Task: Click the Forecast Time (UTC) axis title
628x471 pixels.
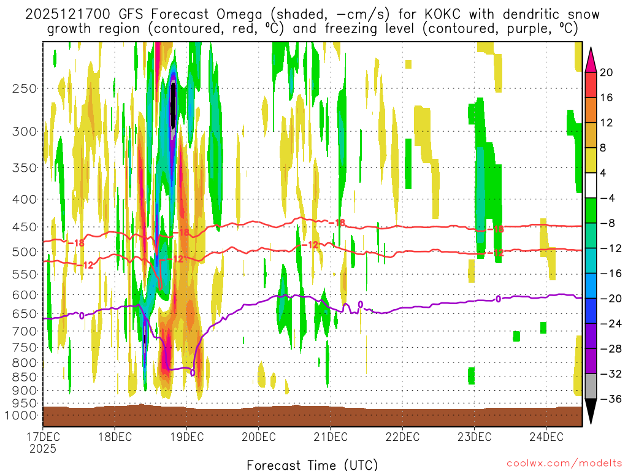Action: point(312,465)
